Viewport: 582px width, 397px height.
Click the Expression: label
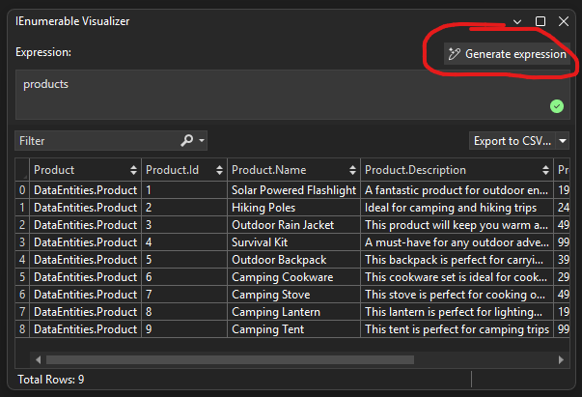click(43, 52)
